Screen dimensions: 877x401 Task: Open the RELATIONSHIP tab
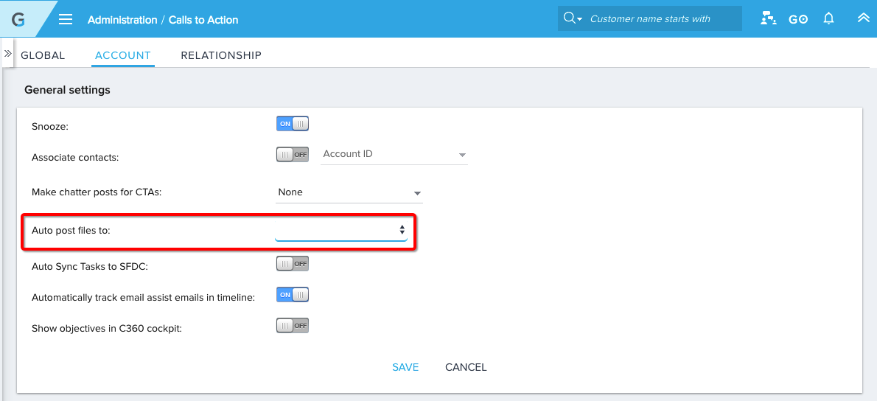221,55
